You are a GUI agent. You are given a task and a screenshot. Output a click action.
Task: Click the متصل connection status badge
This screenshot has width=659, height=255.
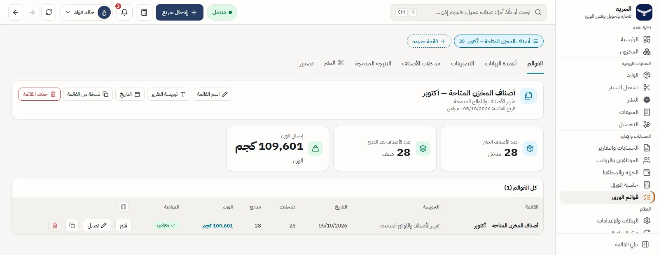pos(222,12)
